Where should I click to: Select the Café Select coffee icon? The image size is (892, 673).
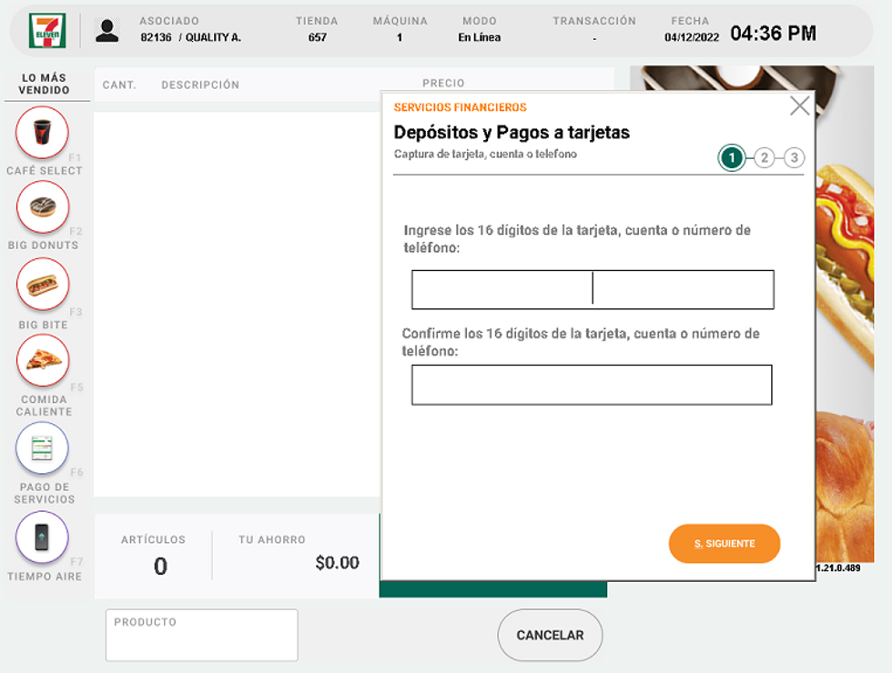[x=42, y=133]
